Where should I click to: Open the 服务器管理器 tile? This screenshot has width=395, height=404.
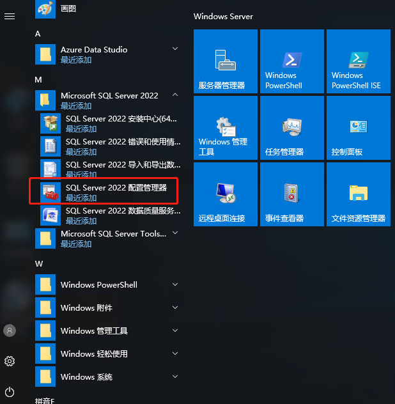click(226, 61)
